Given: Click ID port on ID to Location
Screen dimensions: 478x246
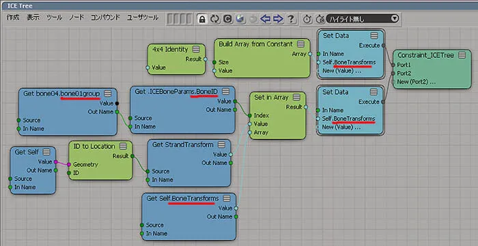Looking at the screenshot, I should pos(69,173).
